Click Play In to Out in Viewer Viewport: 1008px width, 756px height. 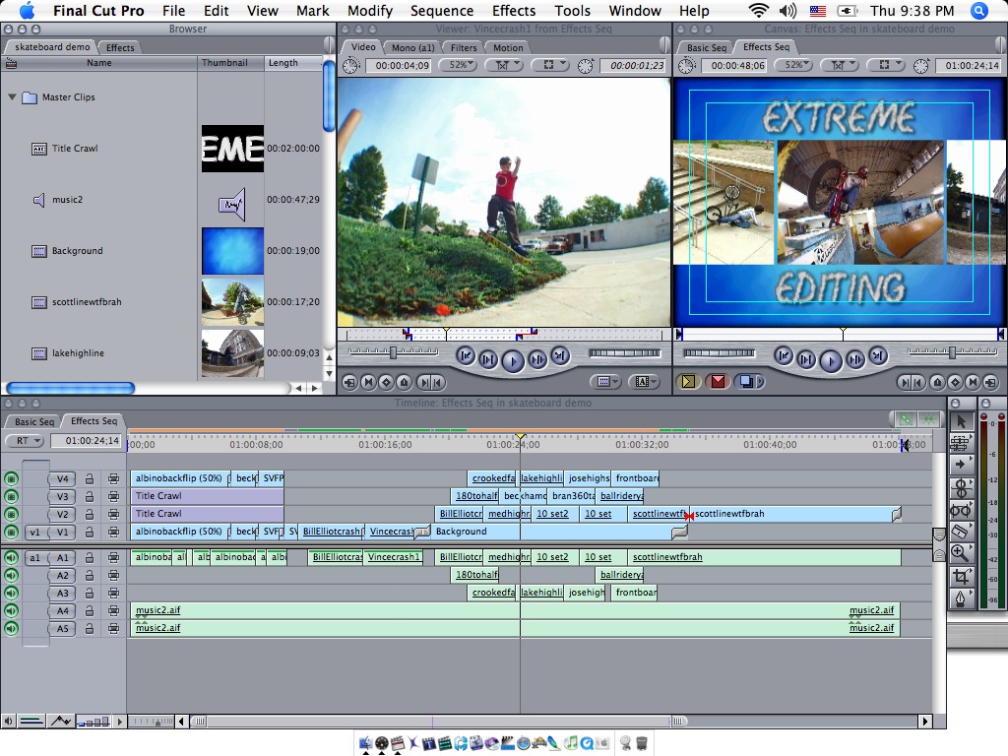tap(488, 359)
